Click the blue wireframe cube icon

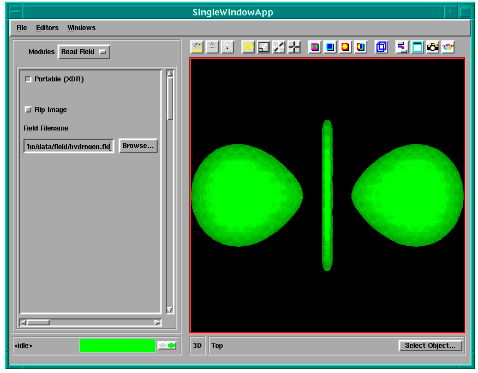(x=381, y=48)
